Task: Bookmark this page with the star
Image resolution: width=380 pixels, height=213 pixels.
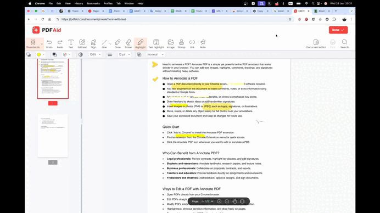Action: pos(290,19)
